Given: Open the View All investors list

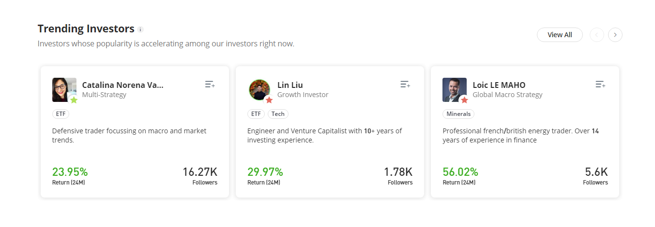Looking at the screenshot, I should [560, 35].
